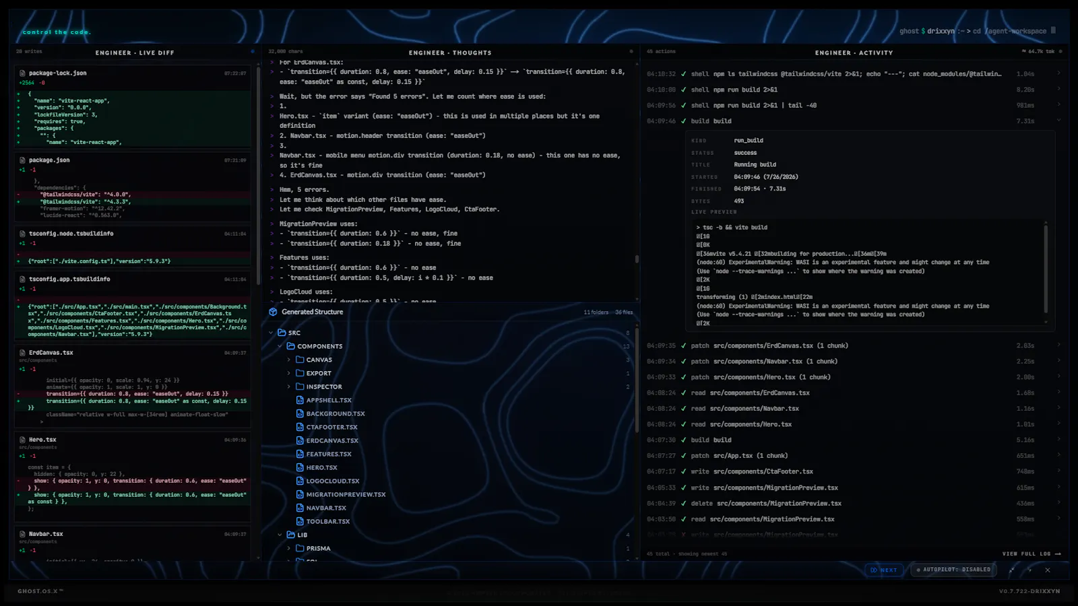The height and width of the screenshot is (606, 1078).
Task: Click the ghost terminal prompt path text
Action: click(973, 31)
